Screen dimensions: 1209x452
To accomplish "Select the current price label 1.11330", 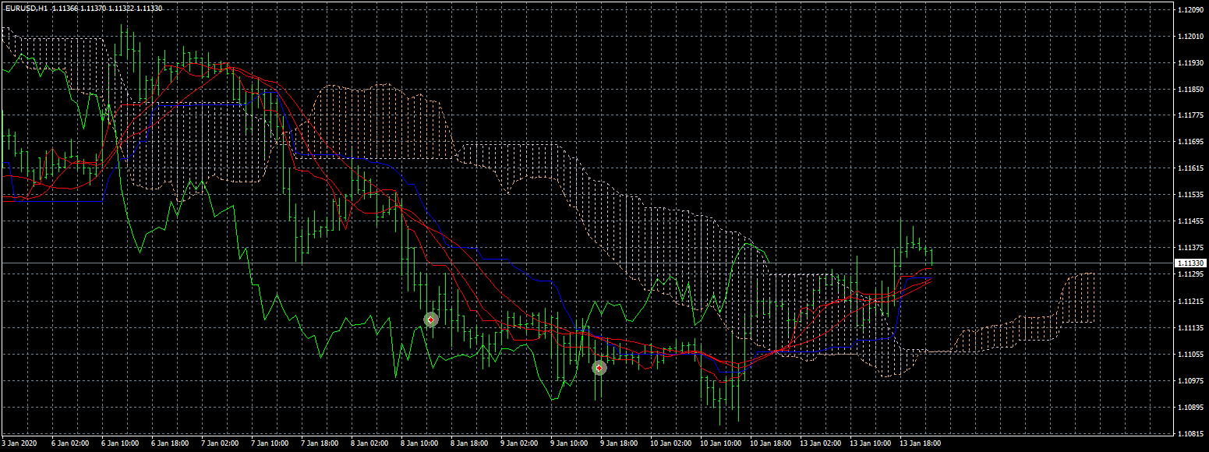I will point(1190,263).
